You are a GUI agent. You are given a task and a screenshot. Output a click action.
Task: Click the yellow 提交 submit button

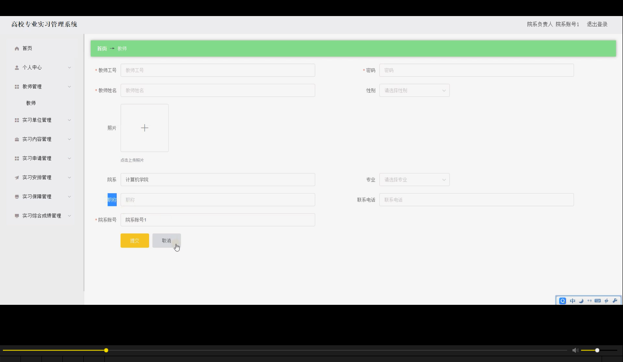click(135, 241)
